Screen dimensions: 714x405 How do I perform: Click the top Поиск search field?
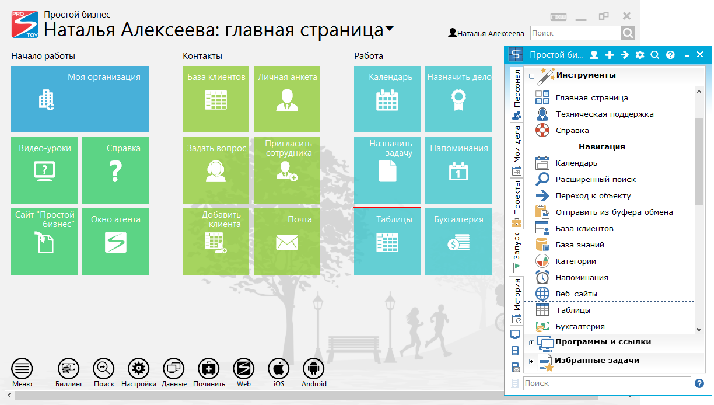(x=575, y=33)
